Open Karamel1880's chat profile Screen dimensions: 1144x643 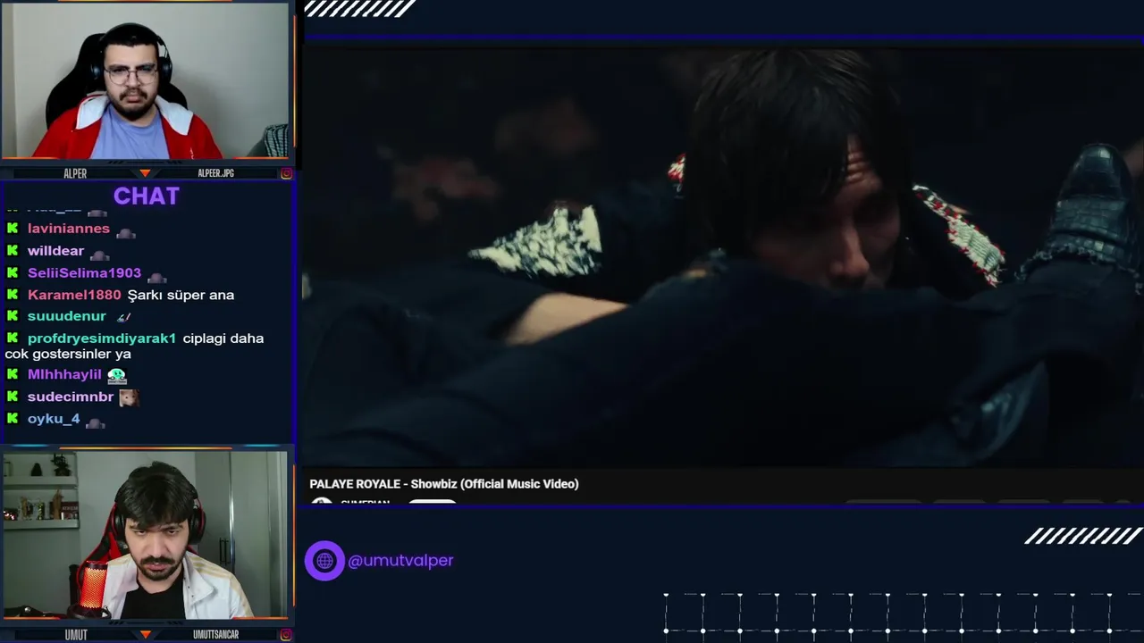74,295
